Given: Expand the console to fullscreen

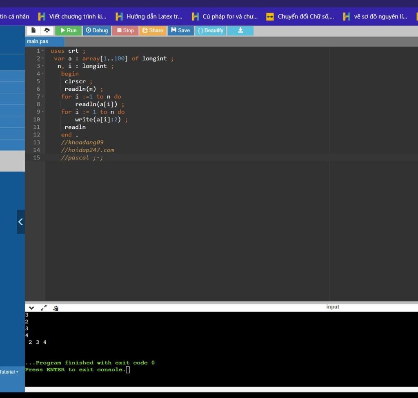Looking at the screenshot, I should pos(44,308).
